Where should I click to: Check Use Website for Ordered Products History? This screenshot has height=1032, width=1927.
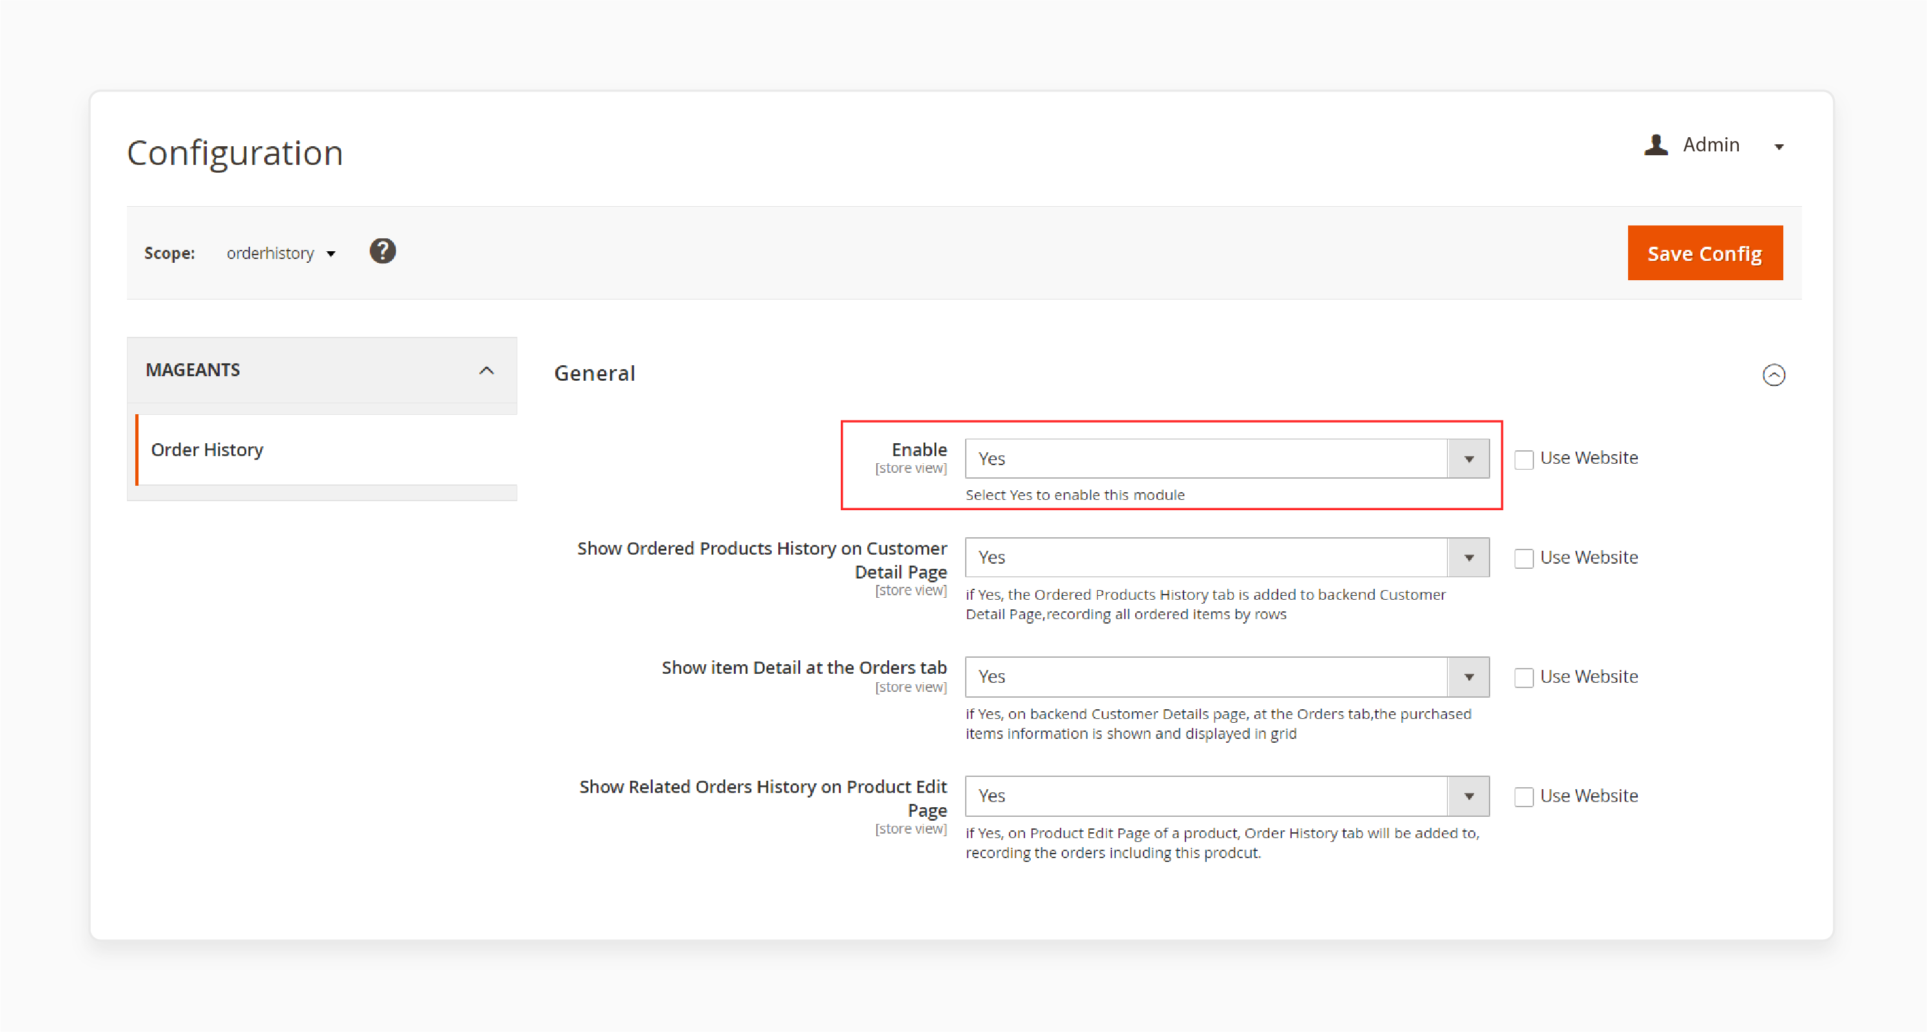(1524, 559)
